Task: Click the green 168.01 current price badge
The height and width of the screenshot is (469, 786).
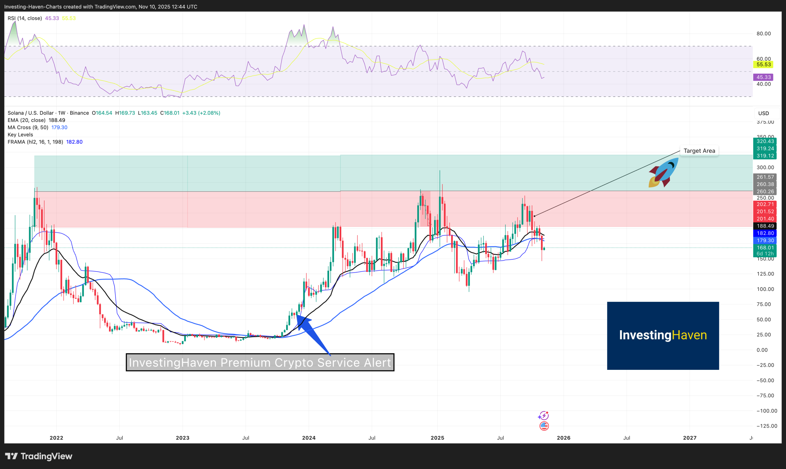Action: [765, 248]
